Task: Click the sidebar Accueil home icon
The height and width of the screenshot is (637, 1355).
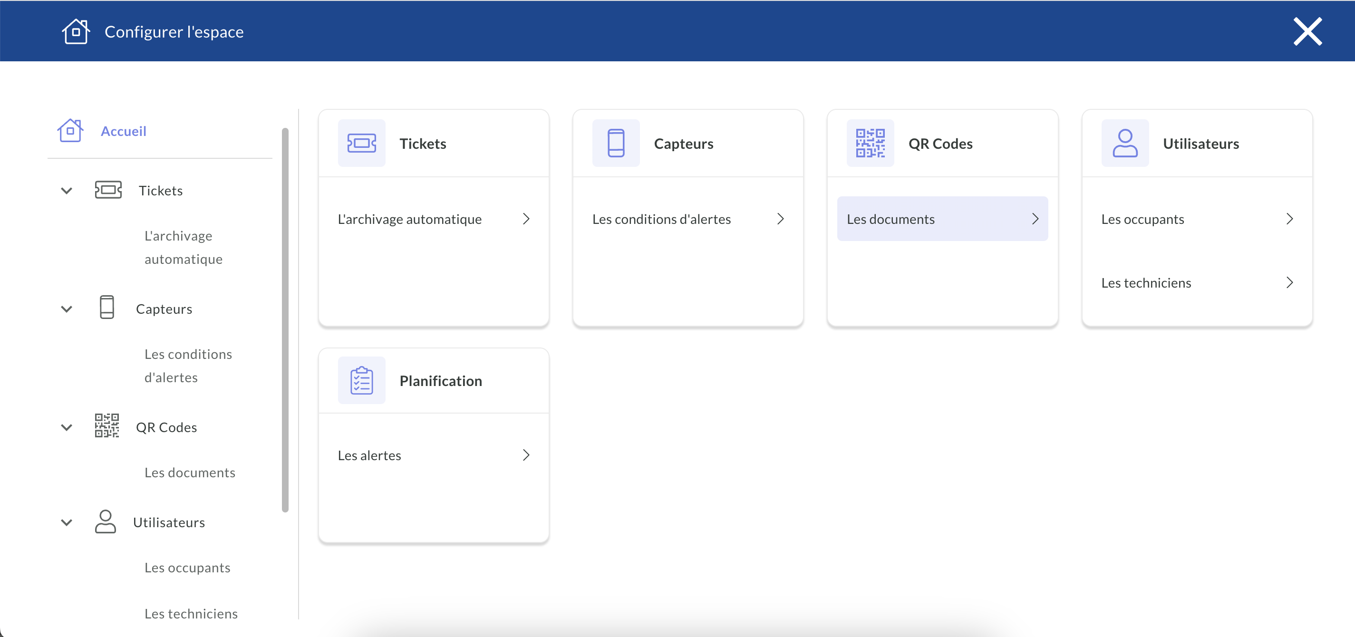Action: pos(70,130)
